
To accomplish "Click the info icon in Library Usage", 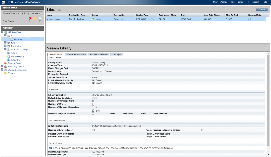I will 51,148.
